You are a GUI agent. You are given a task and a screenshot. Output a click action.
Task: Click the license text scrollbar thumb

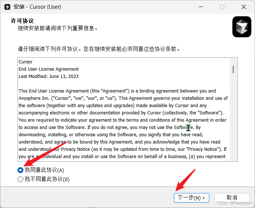coord(233,69)
